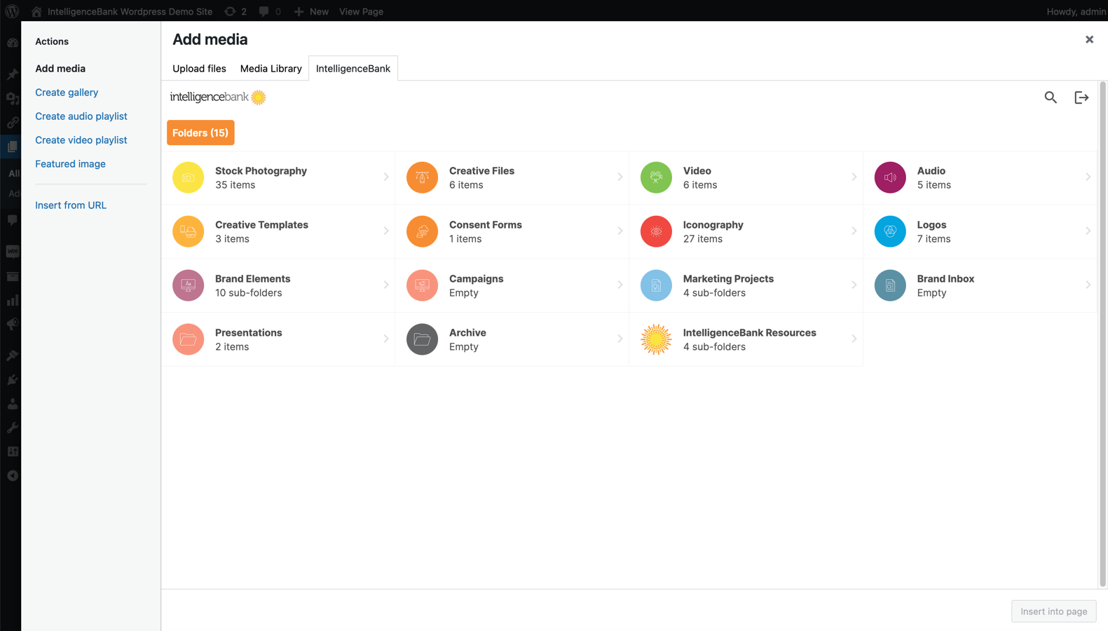Open the Create video playlist link
The height and width of the screenshot is (631, 1108).
pos(81,140)
